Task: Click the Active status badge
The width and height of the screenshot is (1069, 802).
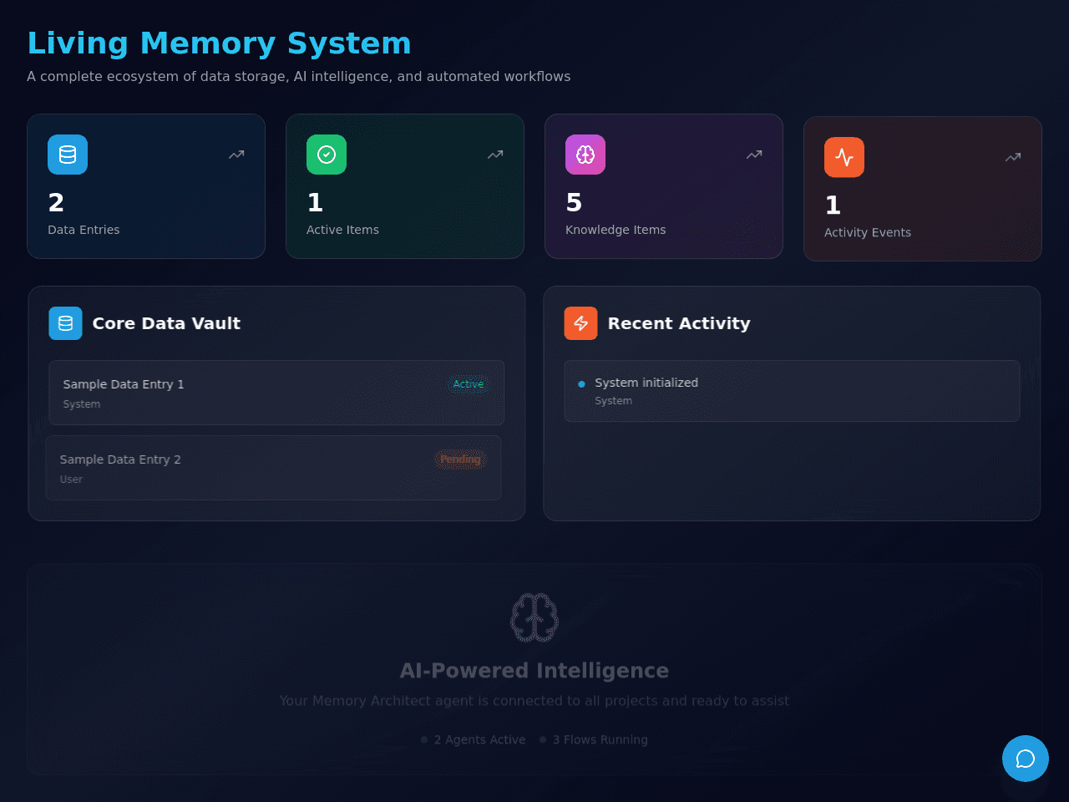Action: pos(469,384)
